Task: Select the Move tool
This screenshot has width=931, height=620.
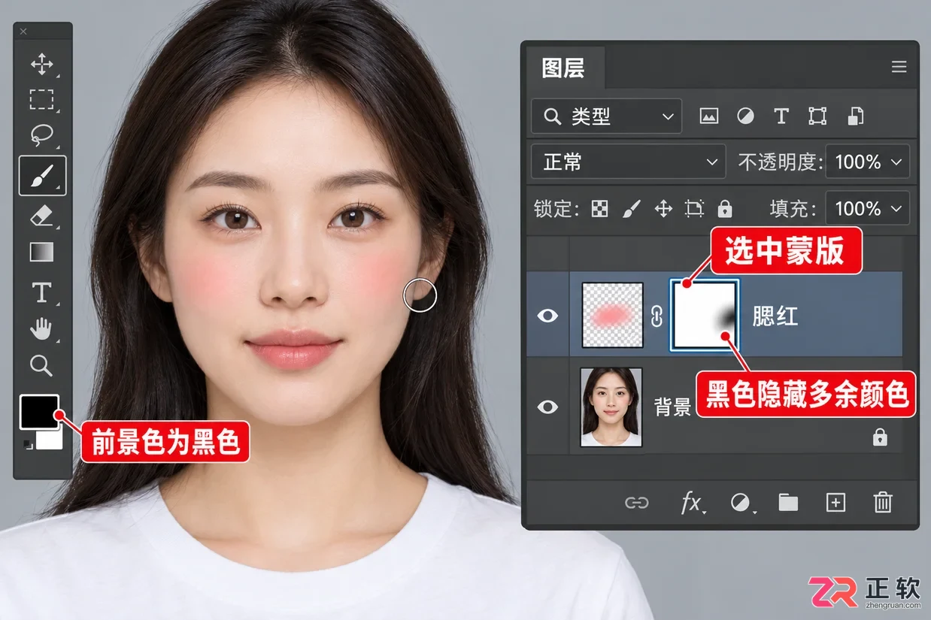Action: tap(41, 64)
